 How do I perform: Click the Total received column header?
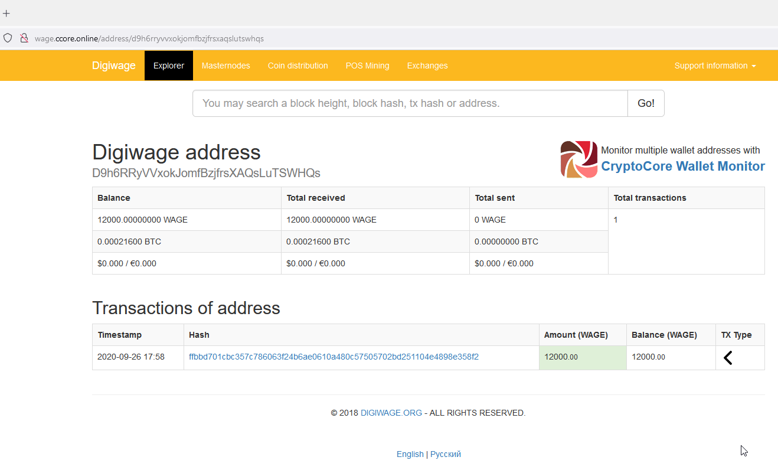tap(375, 198)
